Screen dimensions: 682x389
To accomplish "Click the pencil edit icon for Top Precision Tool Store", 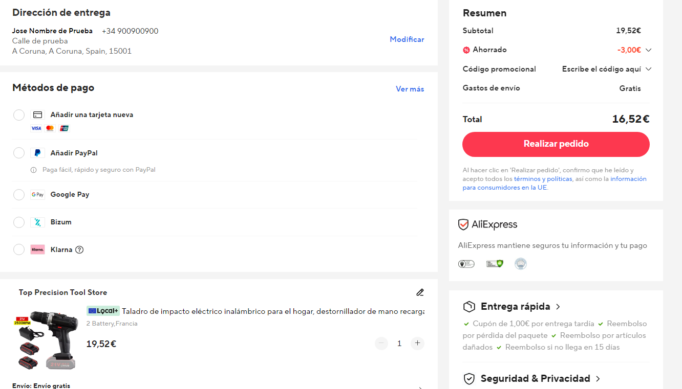I will (x=420, y=292).
